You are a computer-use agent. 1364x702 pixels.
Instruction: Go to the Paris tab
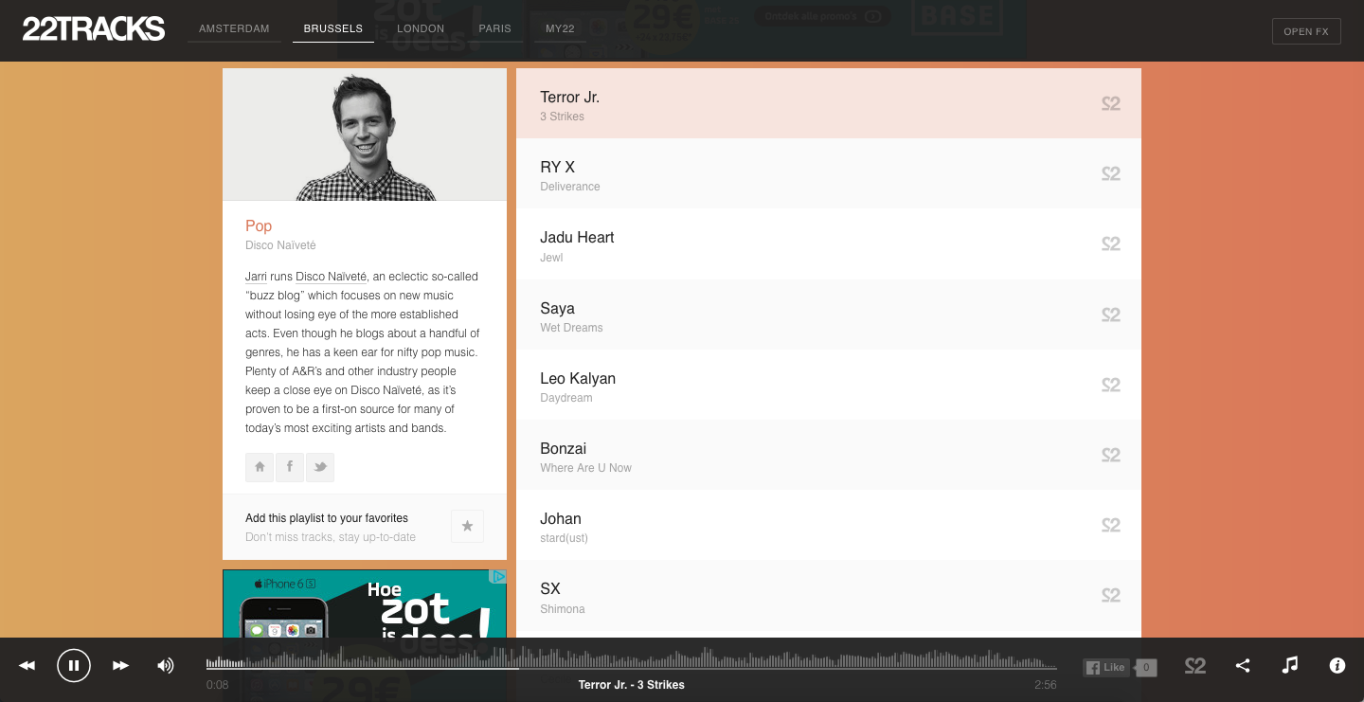tap(494, 28)
